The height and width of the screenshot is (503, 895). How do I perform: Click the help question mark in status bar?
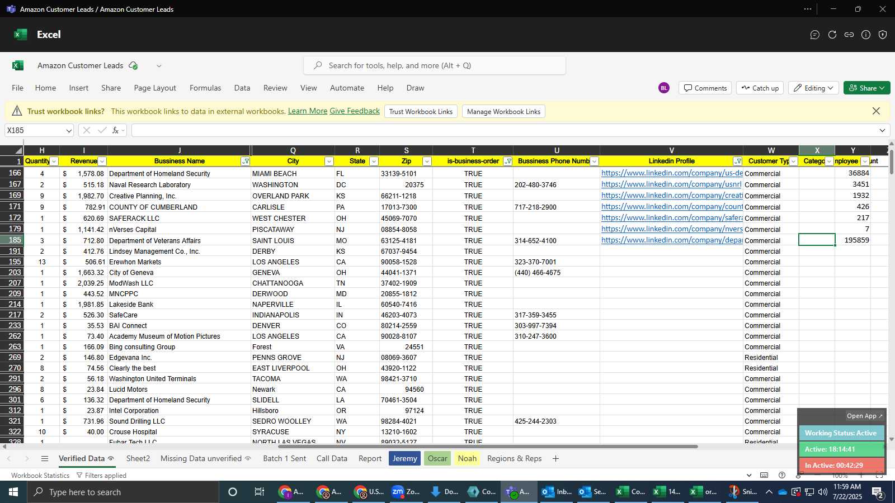[782, 475]
